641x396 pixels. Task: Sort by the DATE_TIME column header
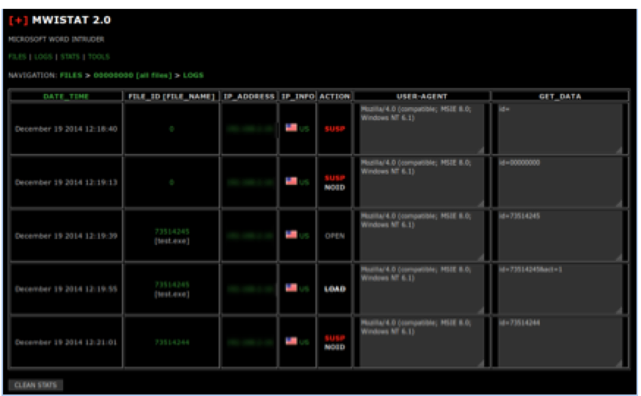click(66, 97)
